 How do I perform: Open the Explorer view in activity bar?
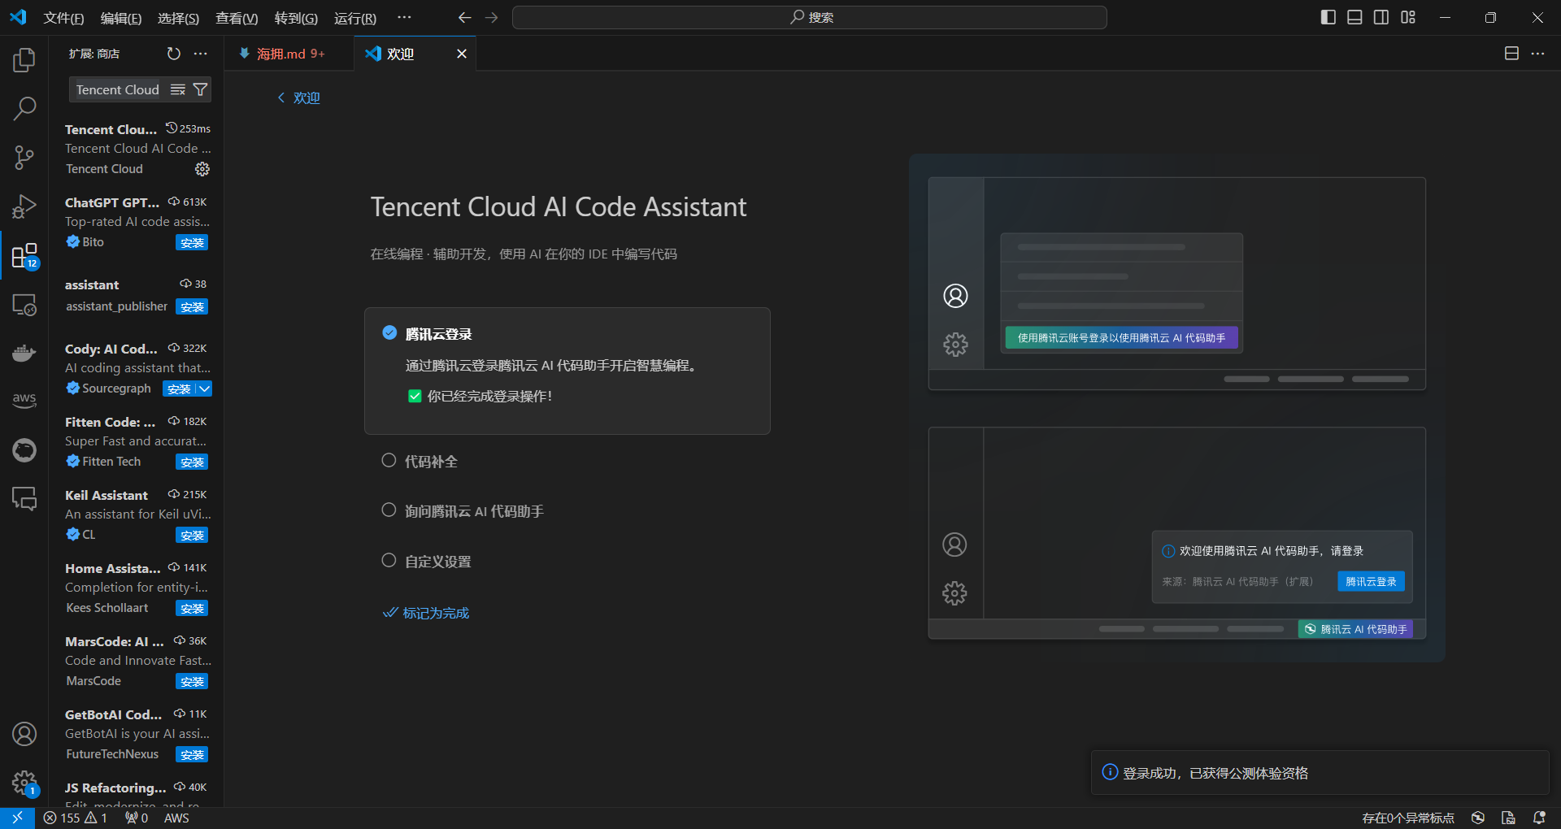click(x=24, y=59)
